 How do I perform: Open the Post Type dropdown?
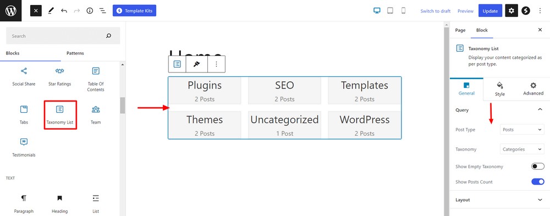(522, 129)
